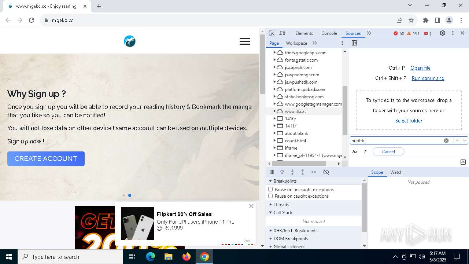Screen dimensions: 469x264
Task: Expand platform.pubadx.one tree node
Action: tap(274, 89)
